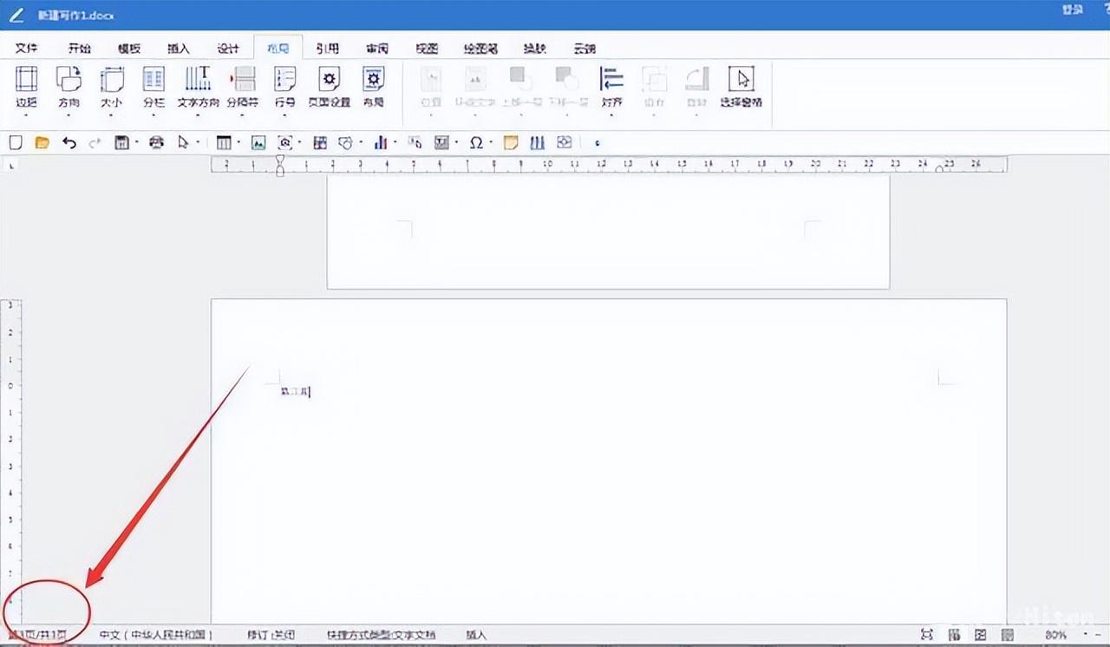The width and height of the screenshot is (1110, 647).
Task: Click the yellow sticky note icon
Action: 511,142
